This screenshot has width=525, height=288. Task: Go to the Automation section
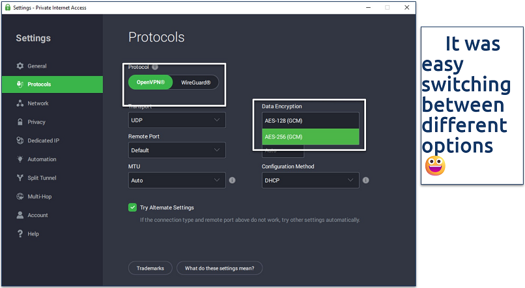pos(52,159)
